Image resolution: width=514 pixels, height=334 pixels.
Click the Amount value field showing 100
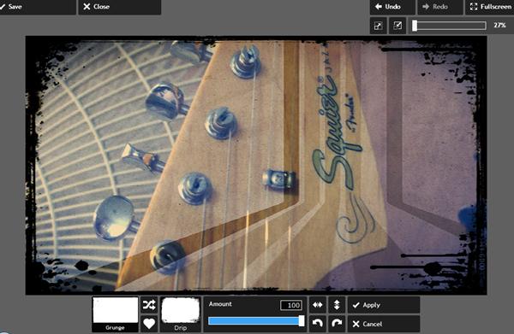(x=291, y=305)
